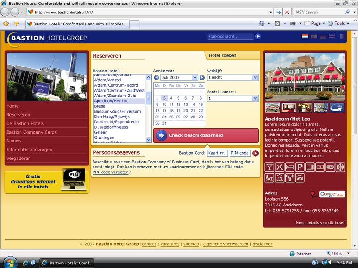Click the previous month arrow
Screen dimensions: 358x268
[157, 78]
